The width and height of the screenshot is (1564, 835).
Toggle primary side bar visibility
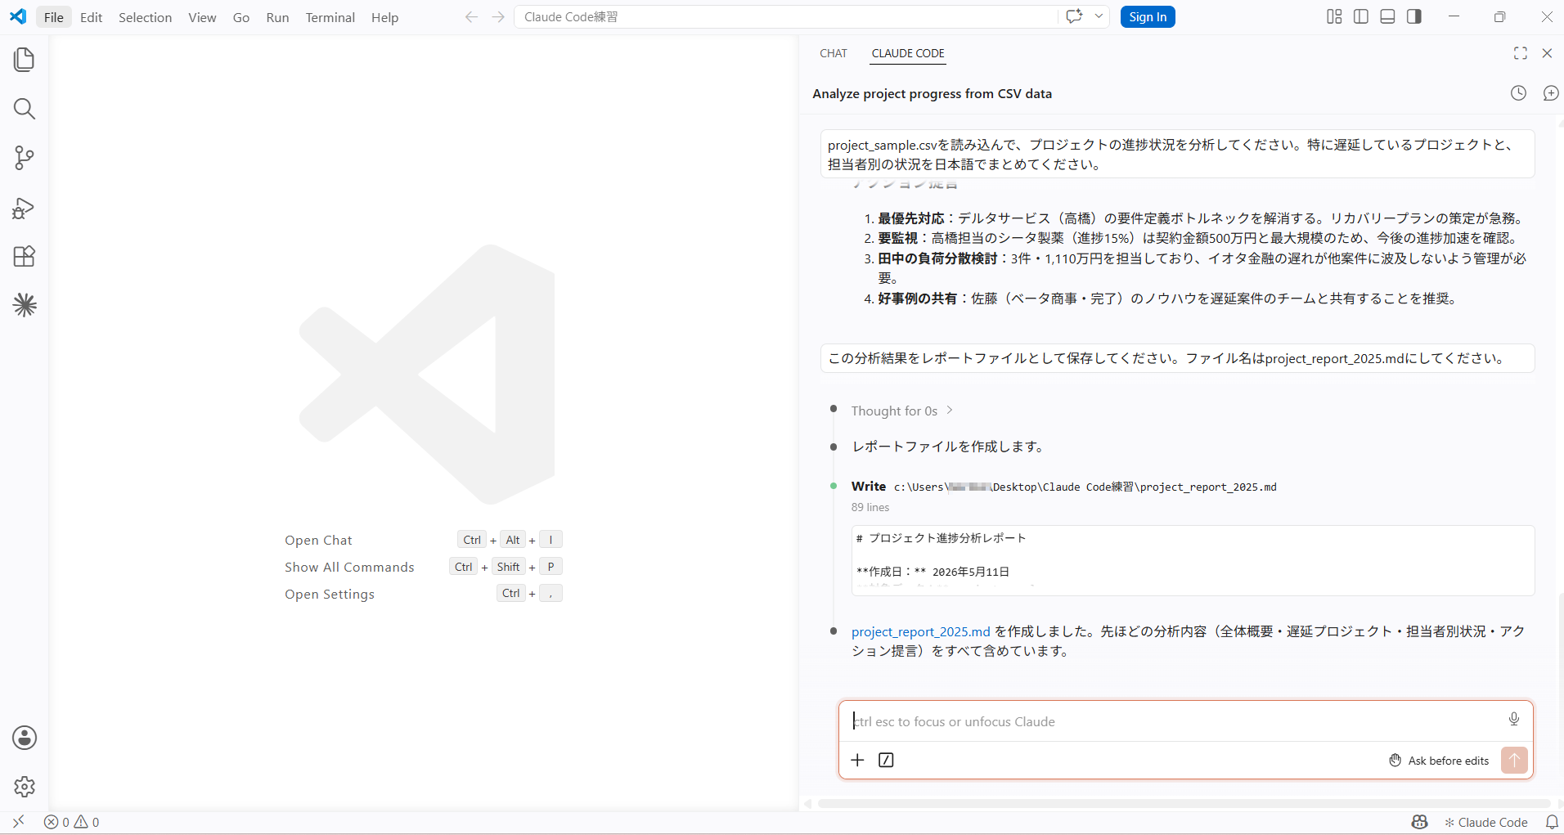[1361, 16]
